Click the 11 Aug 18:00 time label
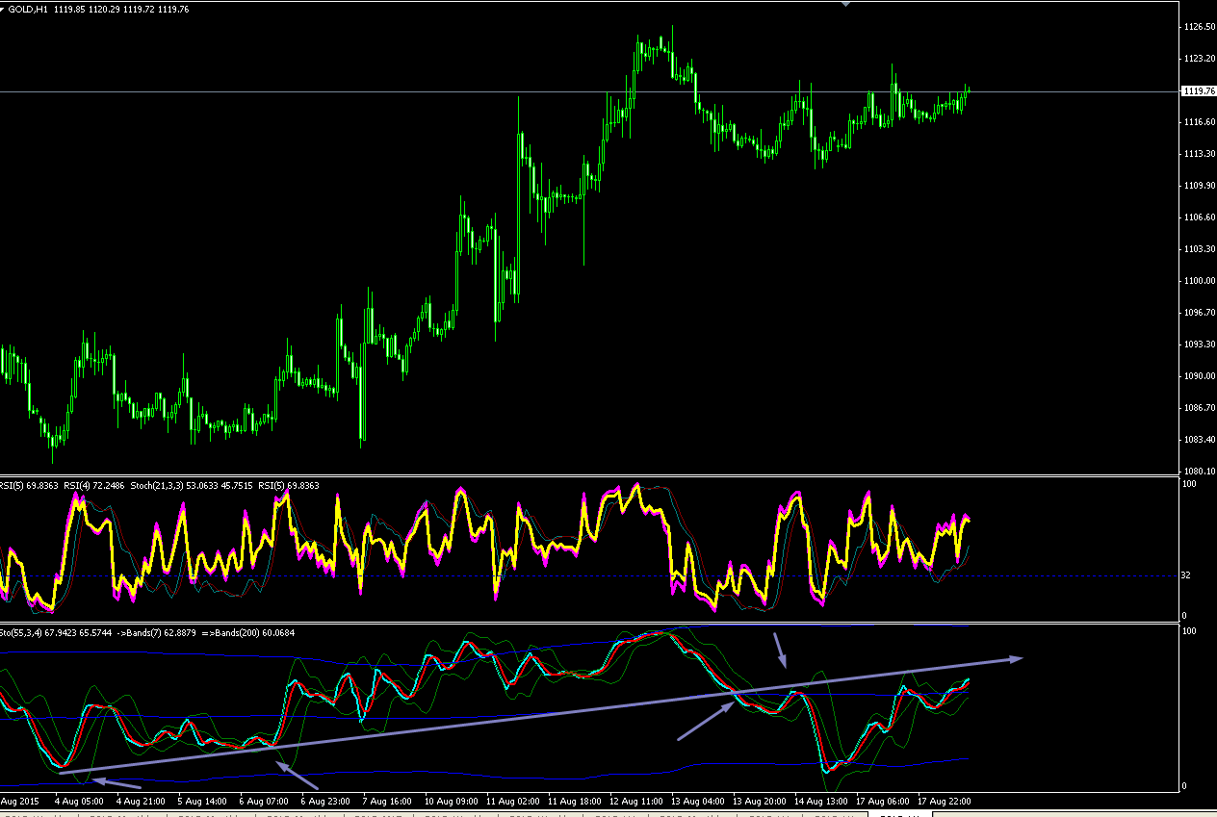 [x=575, y=801]
